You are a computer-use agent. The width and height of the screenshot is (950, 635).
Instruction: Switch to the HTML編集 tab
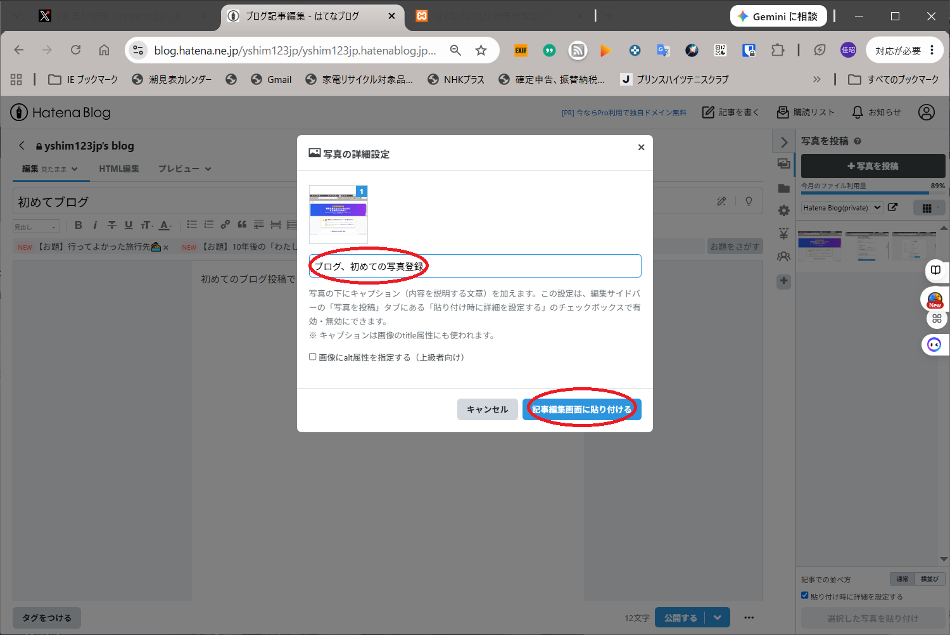[x=119, y=169]
